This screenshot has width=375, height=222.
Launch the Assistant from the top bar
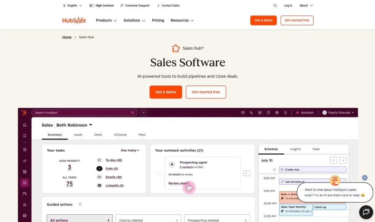coord(305,112)
